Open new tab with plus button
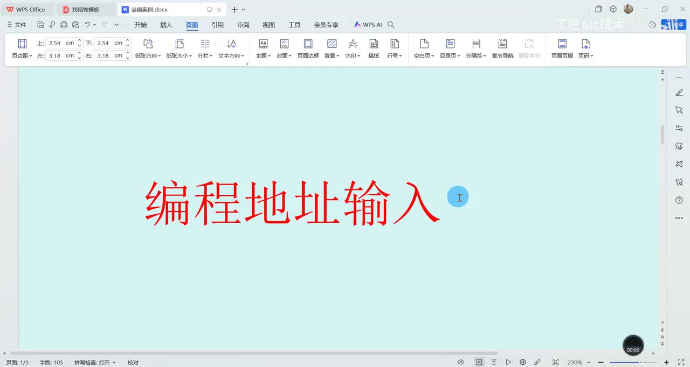Screen dimensions: 690x367 point(234,9)
